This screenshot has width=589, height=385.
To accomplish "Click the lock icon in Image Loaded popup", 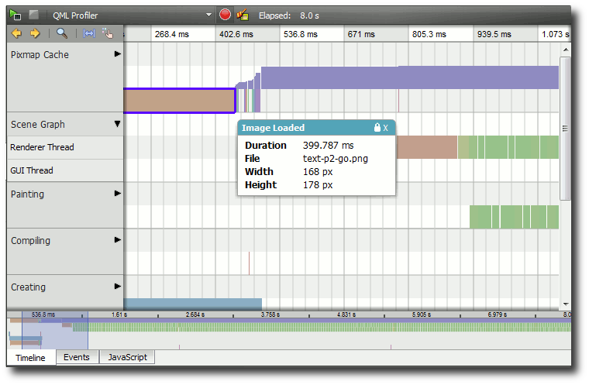I will coord(377,128).
